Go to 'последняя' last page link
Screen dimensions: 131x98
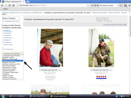coord(119,25)
